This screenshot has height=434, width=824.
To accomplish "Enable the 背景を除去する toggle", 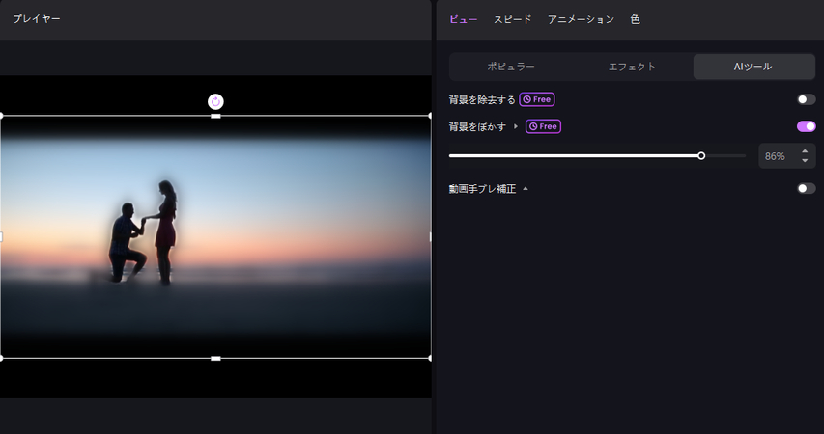I will tap(807, 99).
